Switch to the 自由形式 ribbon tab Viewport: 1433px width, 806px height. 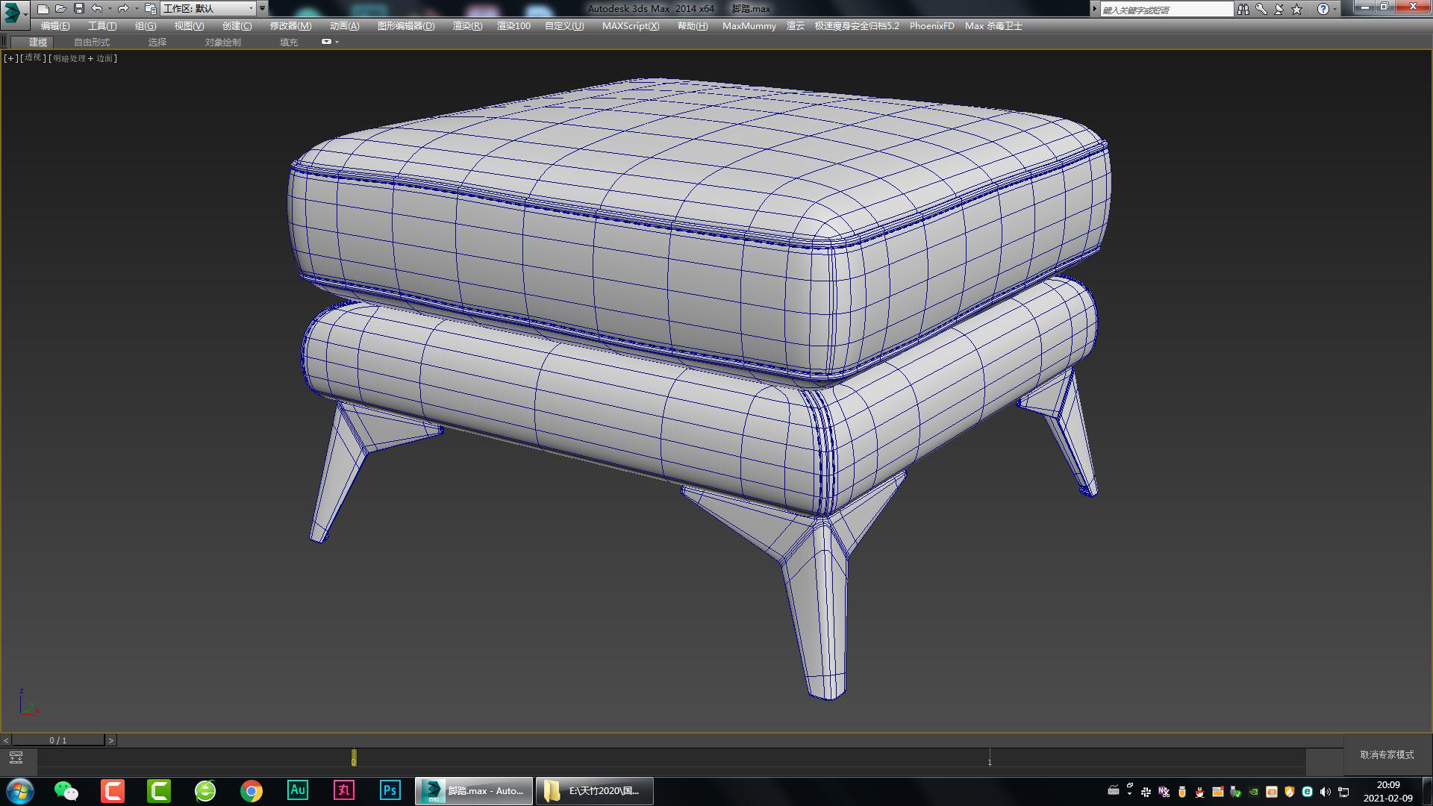pos(91,42)
